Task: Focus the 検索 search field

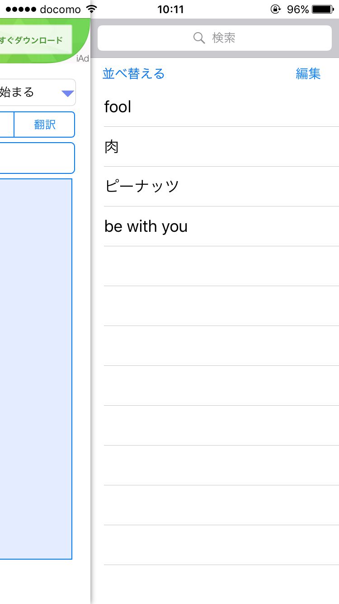Action: [215, 38]
